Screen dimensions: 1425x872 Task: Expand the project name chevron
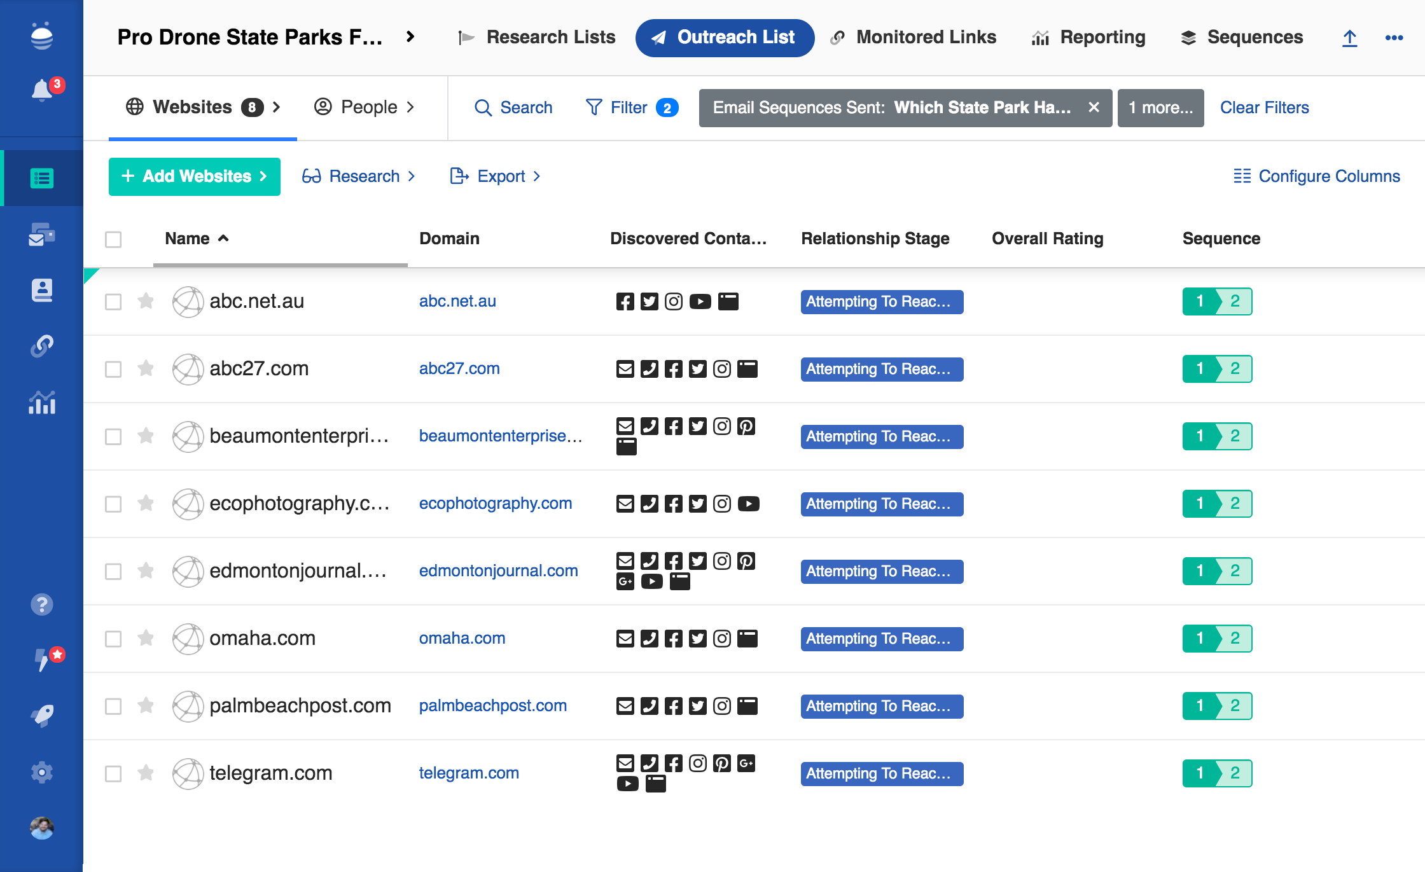[410, 37]
